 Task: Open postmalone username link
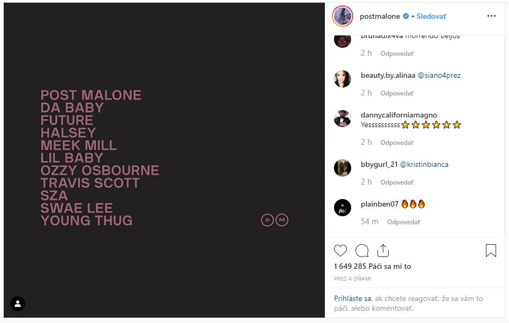pos(380,16)
